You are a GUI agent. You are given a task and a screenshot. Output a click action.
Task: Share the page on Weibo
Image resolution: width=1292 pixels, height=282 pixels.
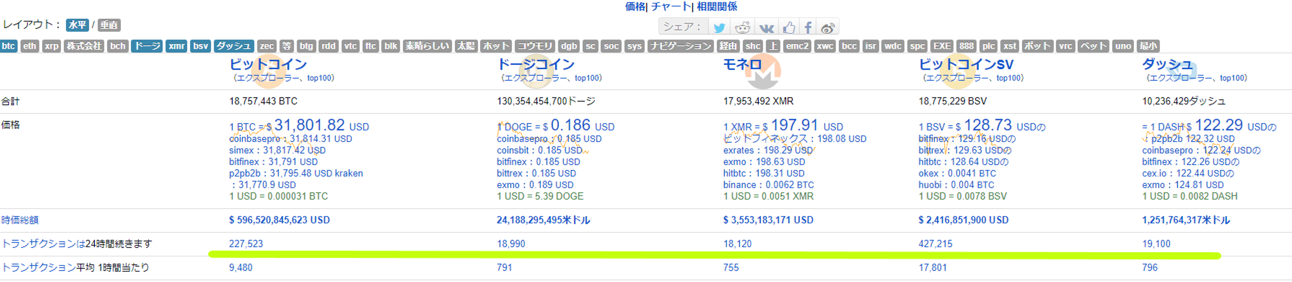tap(828, 28)
